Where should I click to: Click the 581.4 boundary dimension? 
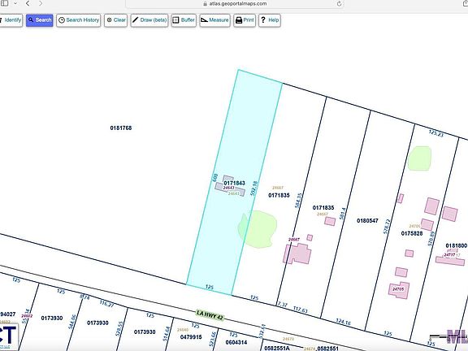point(343,214)
